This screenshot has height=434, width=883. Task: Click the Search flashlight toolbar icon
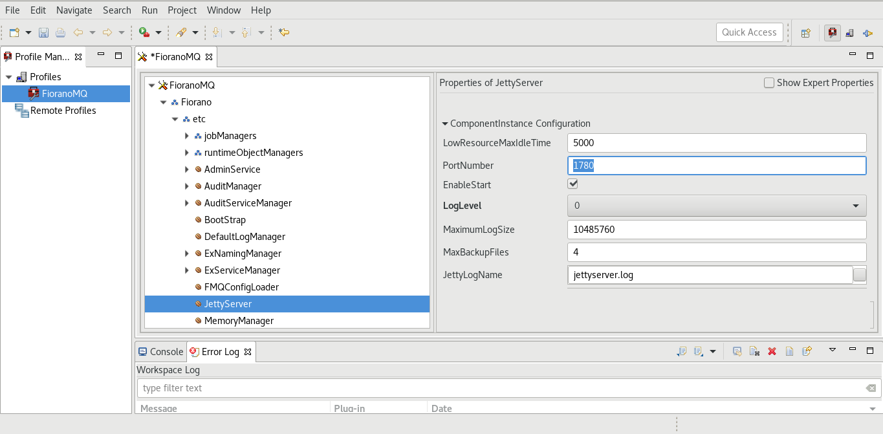[x=181, y=32]
